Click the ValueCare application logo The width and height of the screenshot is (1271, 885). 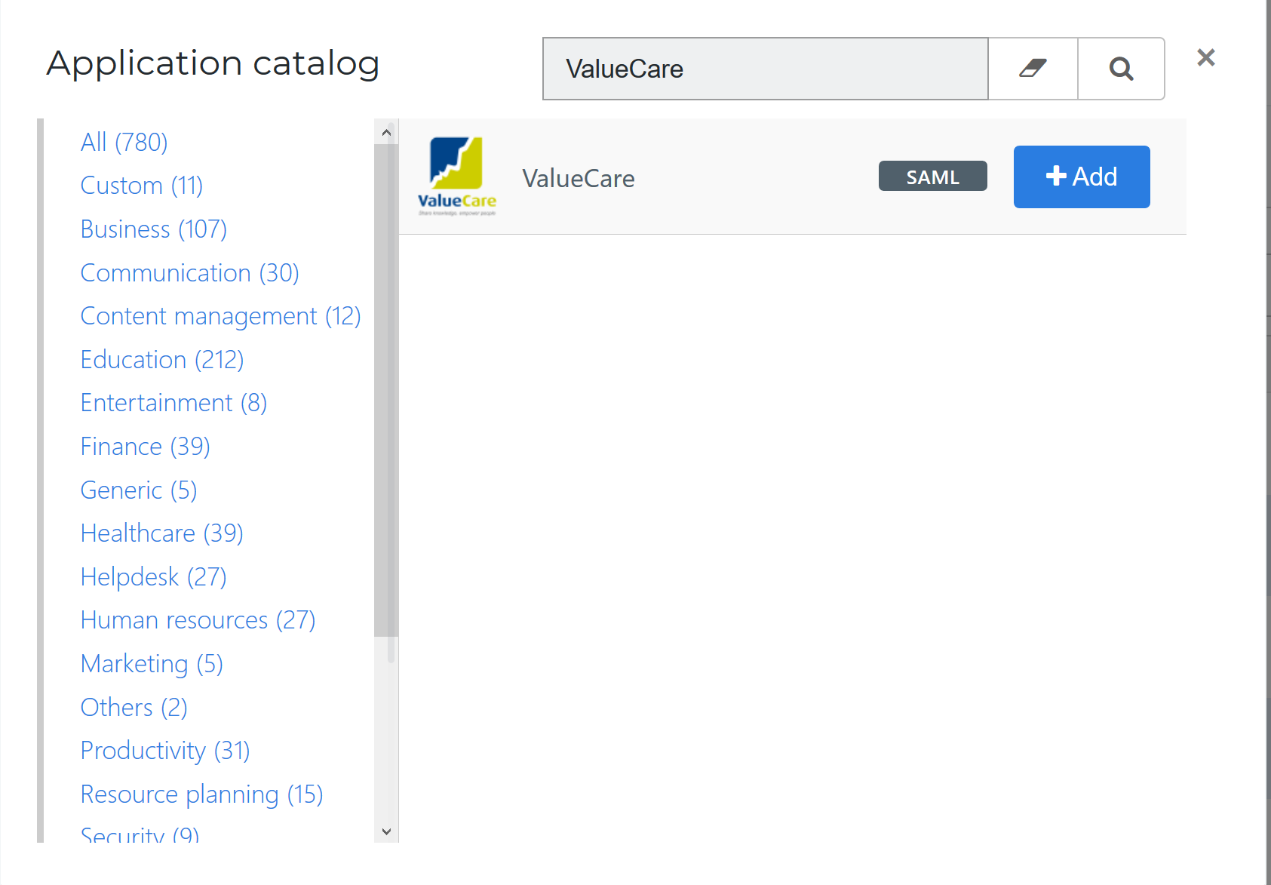[x=457, y=177]
